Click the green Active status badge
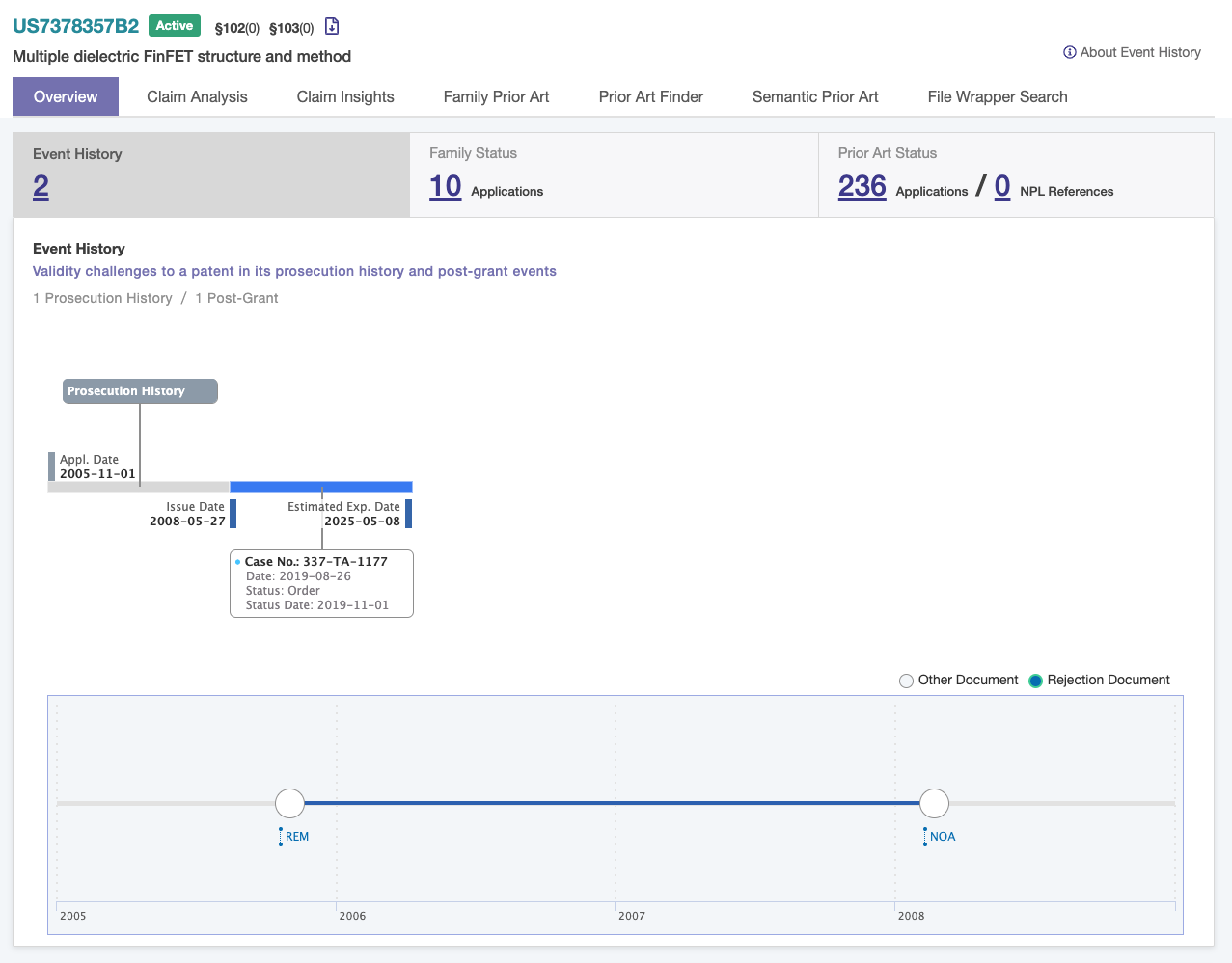The height and width of the screenshot is (963, 1232). pyautogui.click(x=175, y=26)
